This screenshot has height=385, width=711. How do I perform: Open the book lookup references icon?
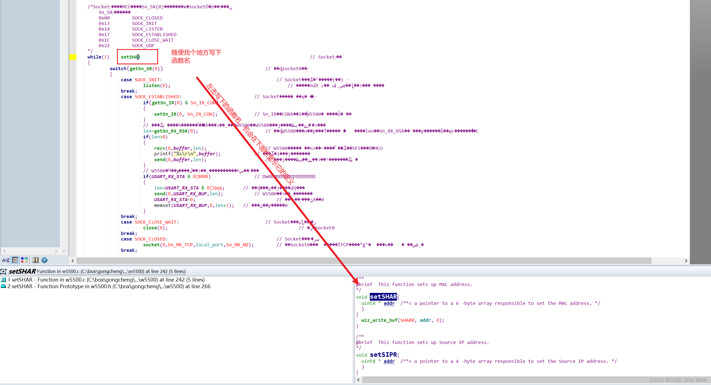click(35, 260)
